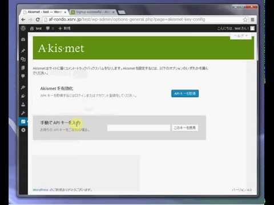Click the blue 'APIキーを取得' button
The image size is (274, 205).
click(185, 93)
